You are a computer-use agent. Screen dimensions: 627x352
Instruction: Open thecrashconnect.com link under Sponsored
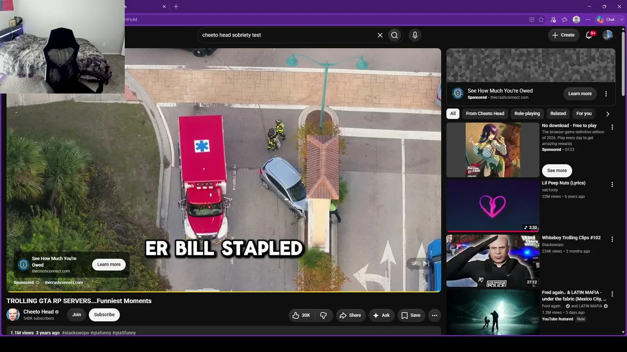pyautogui.click(x=64, y=283)
